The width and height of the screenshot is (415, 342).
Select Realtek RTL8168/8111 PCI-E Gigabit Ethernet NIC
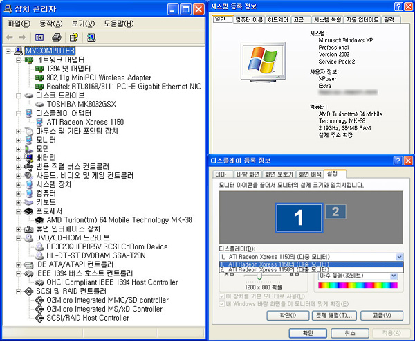pyautogui.click(x=124, y=87)
